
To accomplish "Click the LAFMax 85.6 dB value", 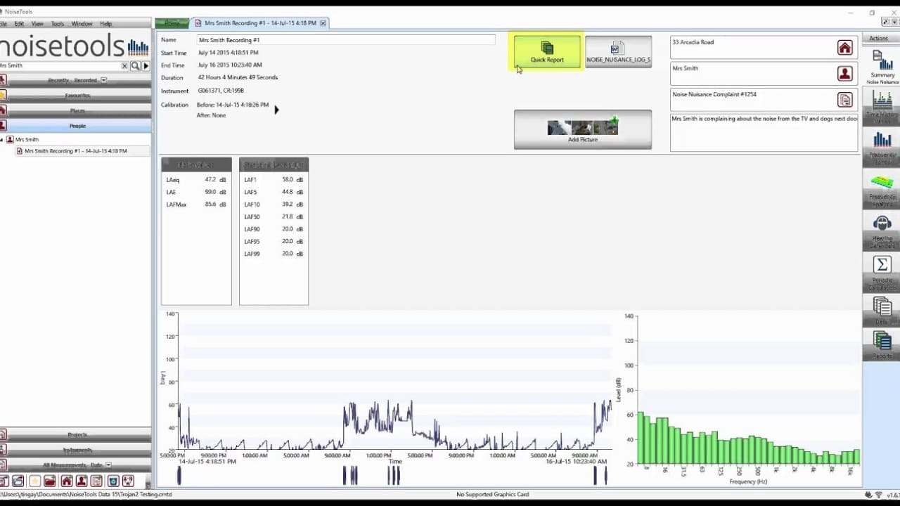I will pyautogui.click(x=215, y=205).
